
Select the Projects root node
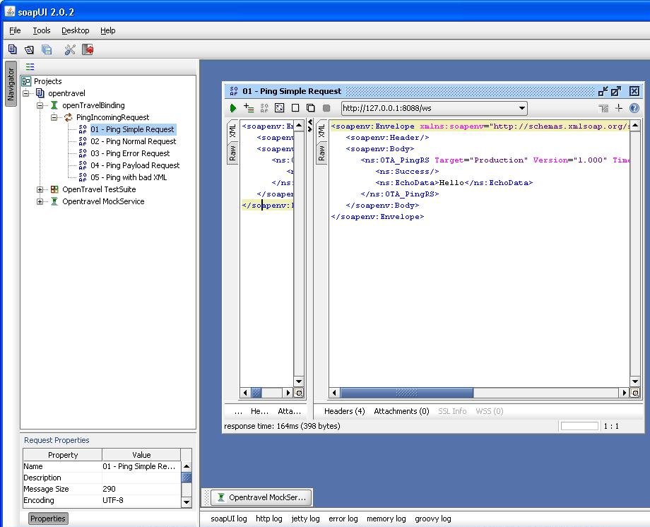point(47,81)
